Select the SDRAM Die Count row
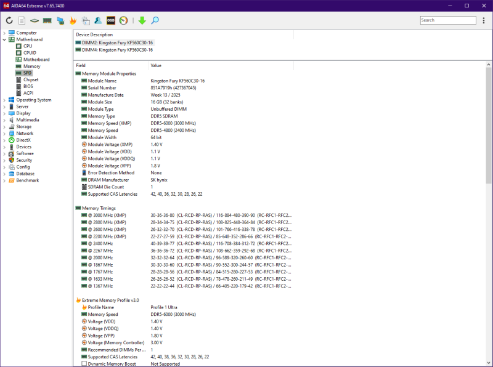This screenshot has width=493, height=367. pos(184,187)
